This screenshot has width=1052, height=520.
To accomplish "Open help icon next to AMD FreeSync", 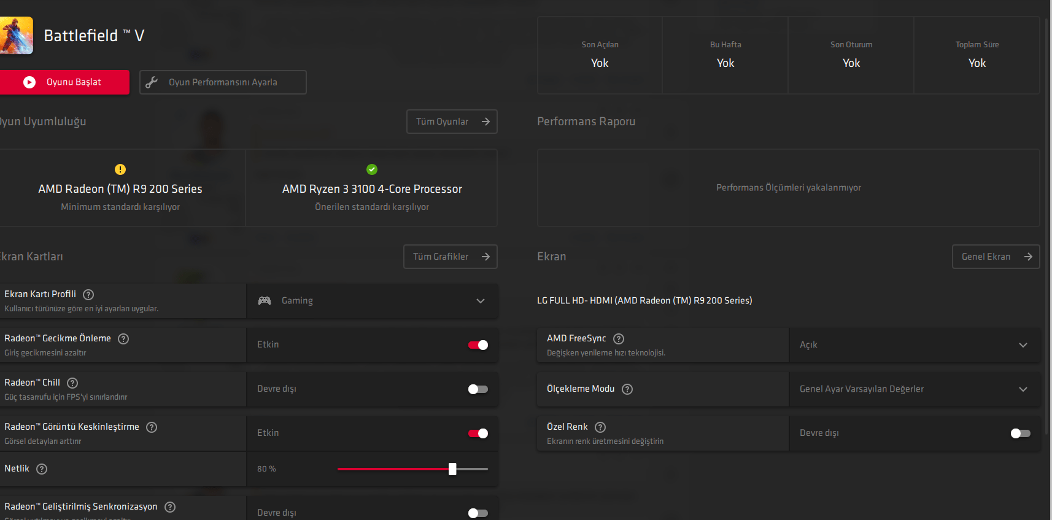I will point(619,339).
